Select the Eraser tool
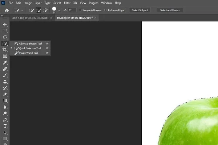This screenshot has width=218, height=145. click(x=5, y=94)
